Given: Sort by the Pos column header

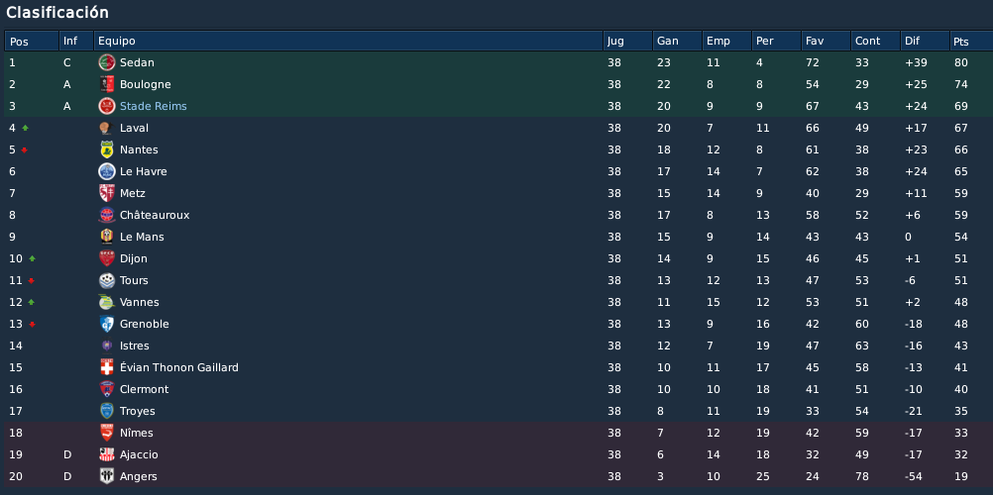Looking at the screenshot, I should 33,42.
